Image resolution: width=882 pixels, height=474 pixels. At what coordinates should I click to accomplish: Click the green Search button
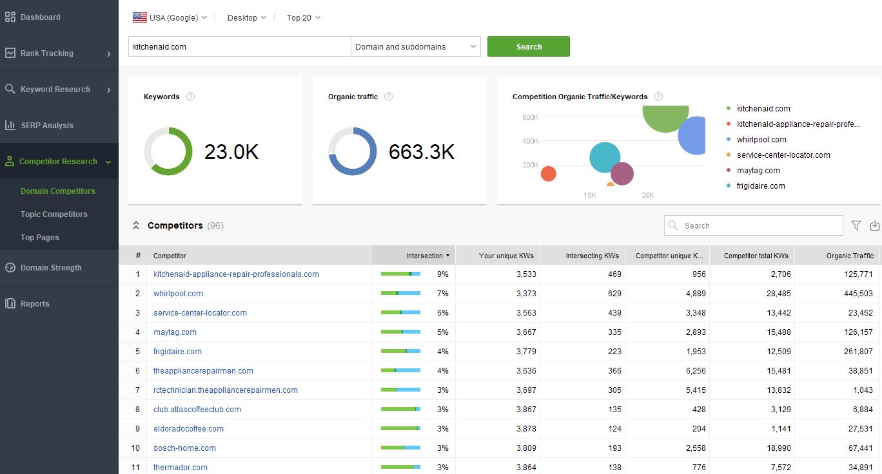(x=529, y=46)
